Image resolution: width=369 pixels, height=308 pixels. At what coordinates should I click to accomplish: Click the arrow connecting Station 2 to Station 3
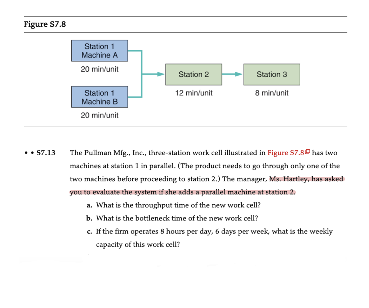pyautogui.click(x=233, y=74)
